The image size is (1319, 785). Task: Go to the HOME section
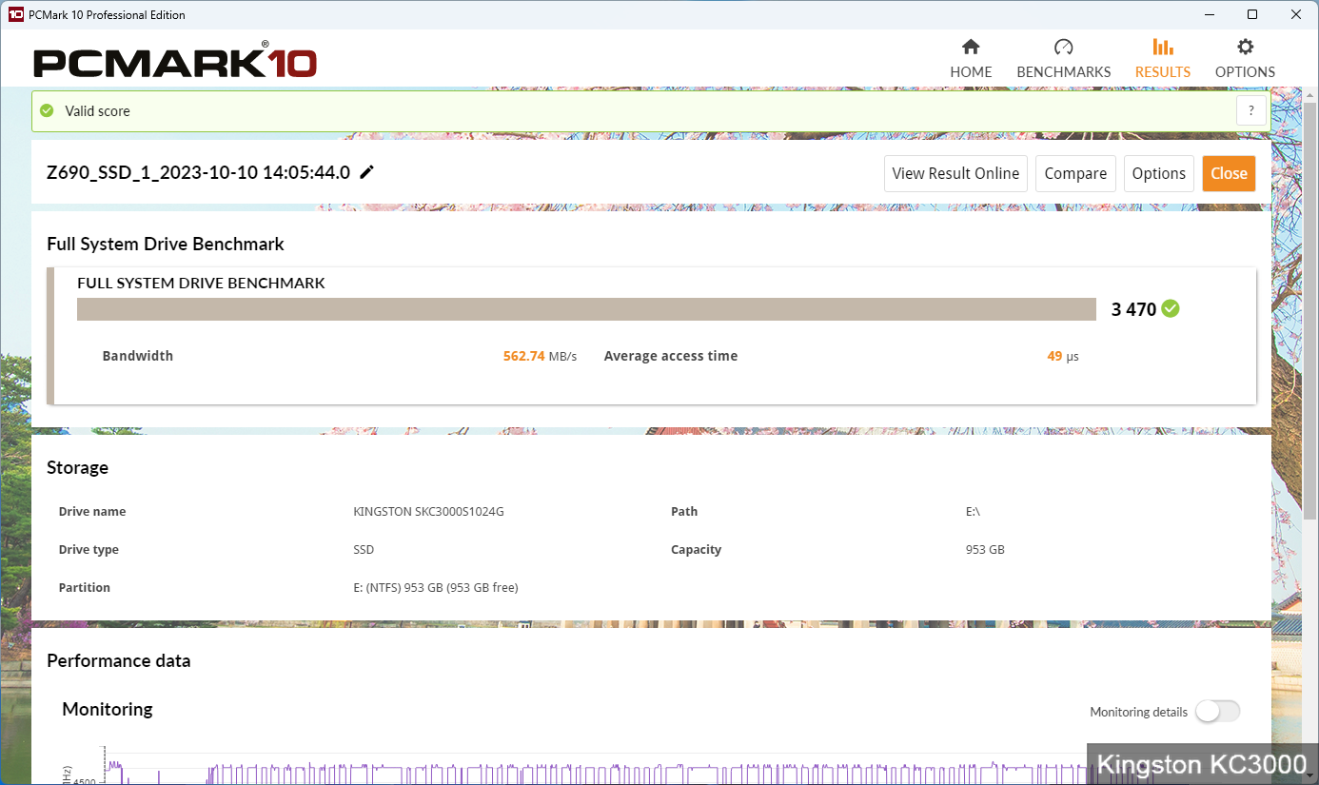(971, 59)
